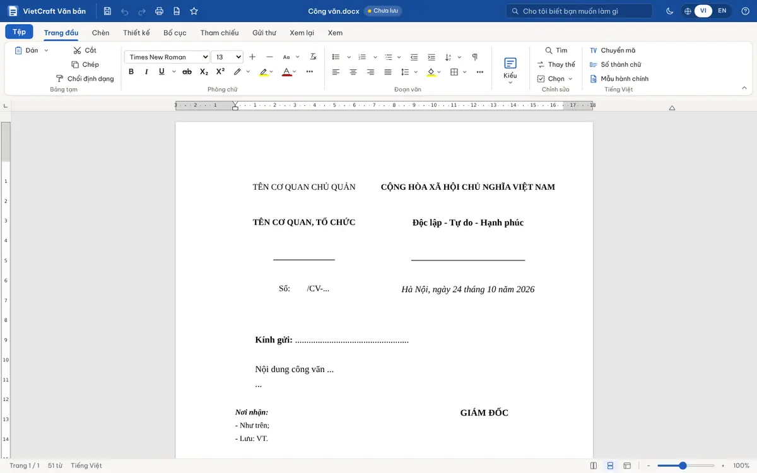Viewport: 757px width, 473px height.
Task: Apply subscript formatting X₂
Action: point(204,72)
